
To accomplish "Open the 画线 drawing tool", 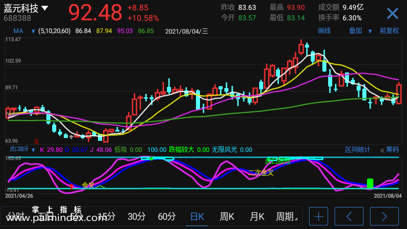I will click(324, 31).
